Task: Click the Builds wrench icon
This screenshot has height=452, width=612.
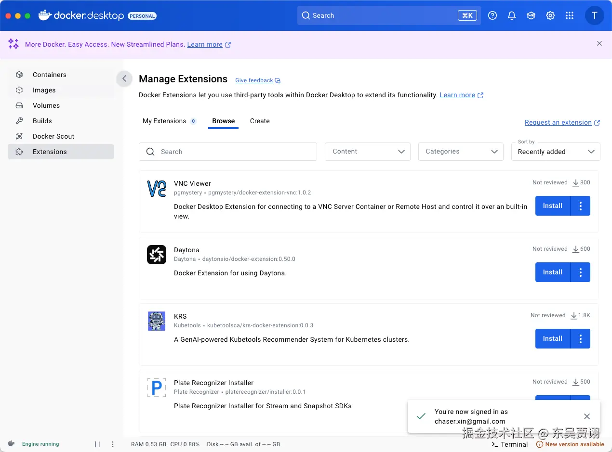Action: point(19,121)
